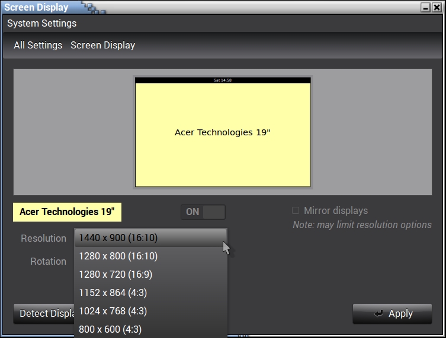
Task: Minimize the Screen Display window
Action: tap(425, 8)
